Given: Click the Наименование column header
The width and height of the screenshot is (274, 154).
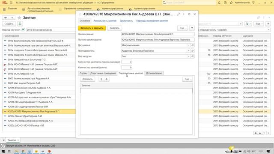Looking at the screenshot, I should pyautogui.click(x=39, y=36).
